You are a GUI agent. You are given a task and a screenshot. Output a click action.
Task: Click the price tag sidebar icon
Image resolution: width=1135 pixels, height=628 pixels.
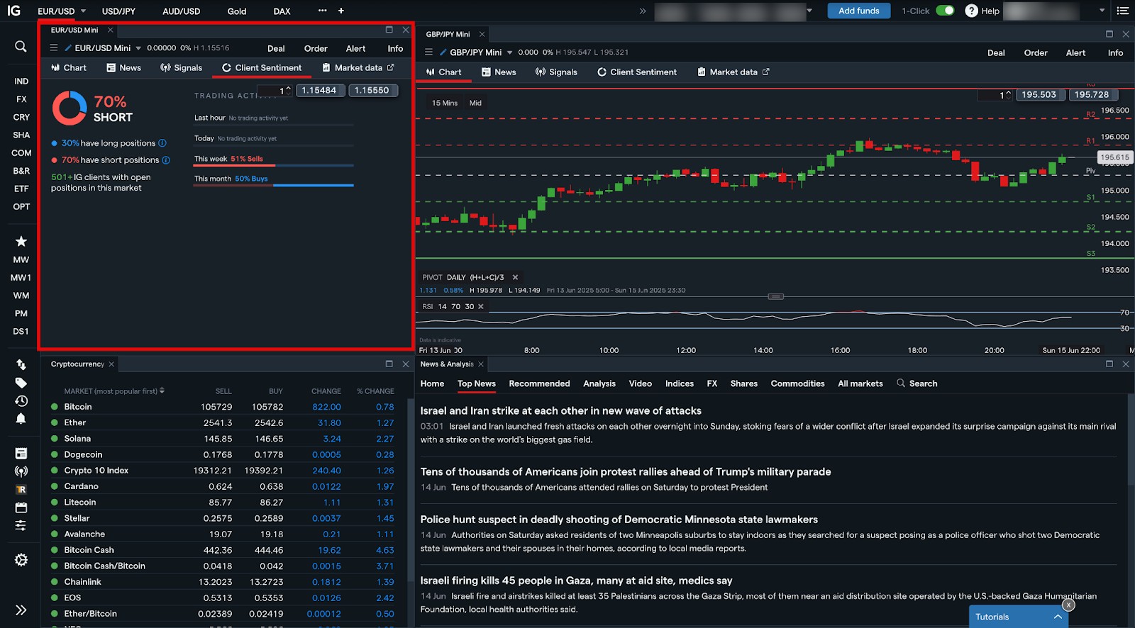coord(21,383)
